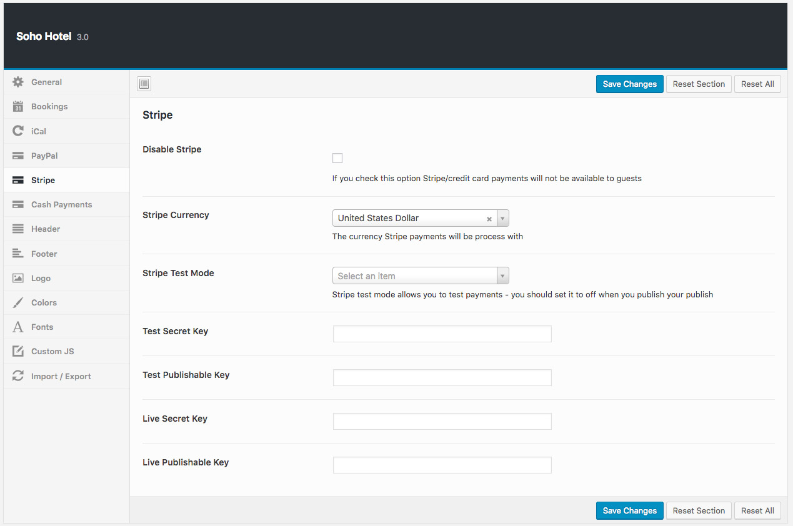Click the Colors paintbrush icon
This screenshot has width=793, height=526.
(18, 302)
